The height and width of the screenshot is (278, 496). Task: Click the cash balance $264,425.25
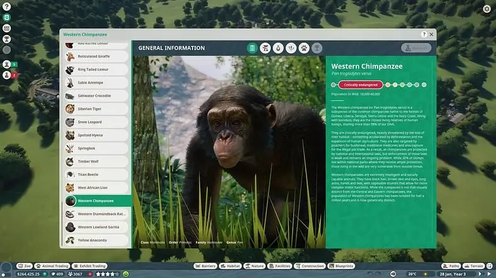28,274
